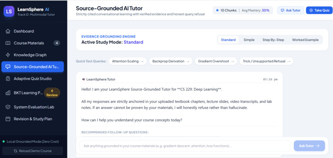Click the graduation cap icon beside LearnSphere Tutor
This screenshot has height=158, width=333.
[x=83, y=80]
